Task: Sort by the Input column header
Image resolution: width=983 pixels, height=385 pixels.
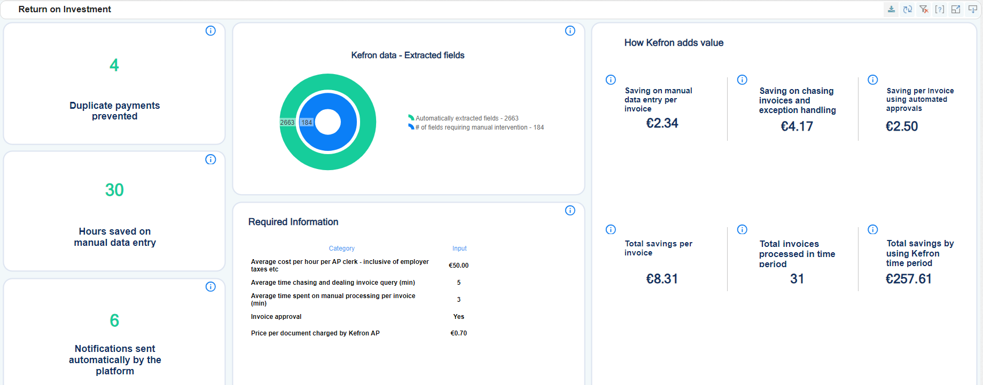Action: pyautogui.click(x=459, y=248)
